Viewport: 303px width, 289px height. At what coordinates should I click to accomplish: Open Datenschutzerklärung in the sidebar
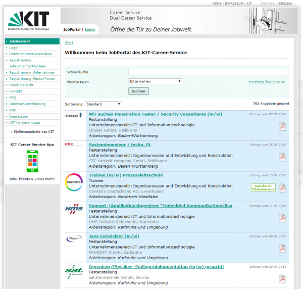point(27,104)
